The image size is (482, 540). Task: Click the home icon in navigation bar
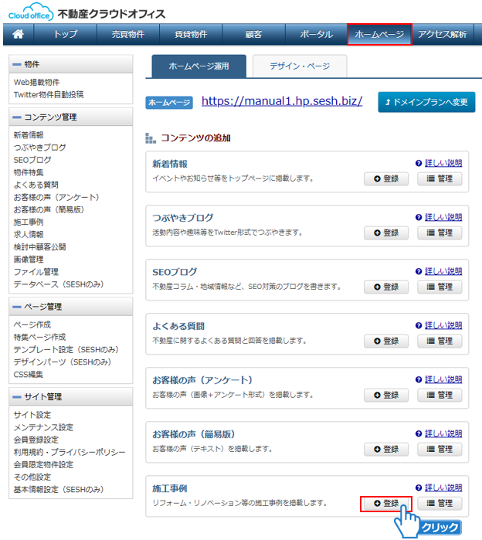coord(19,34)
